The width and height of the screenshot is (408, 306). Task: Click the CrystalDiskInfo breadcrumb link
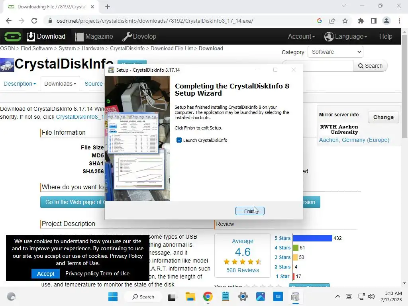pos(127,48)
